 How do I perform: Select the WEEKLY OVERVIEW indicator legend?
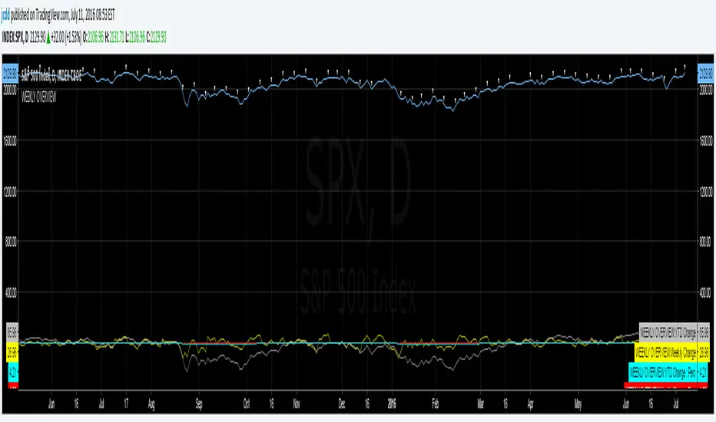(39, 97)
